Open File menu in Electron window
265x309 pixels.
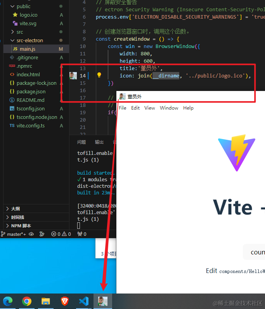[x=123, y=108]
